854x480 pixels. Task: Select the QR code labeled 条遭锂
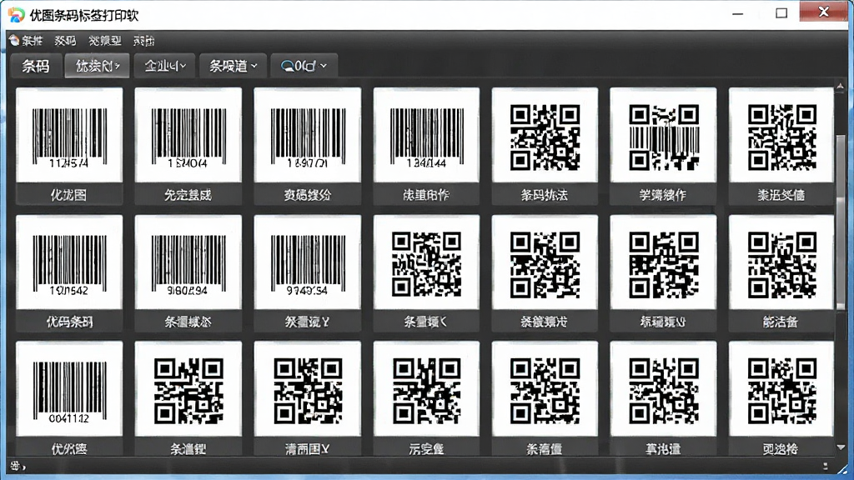188,399
